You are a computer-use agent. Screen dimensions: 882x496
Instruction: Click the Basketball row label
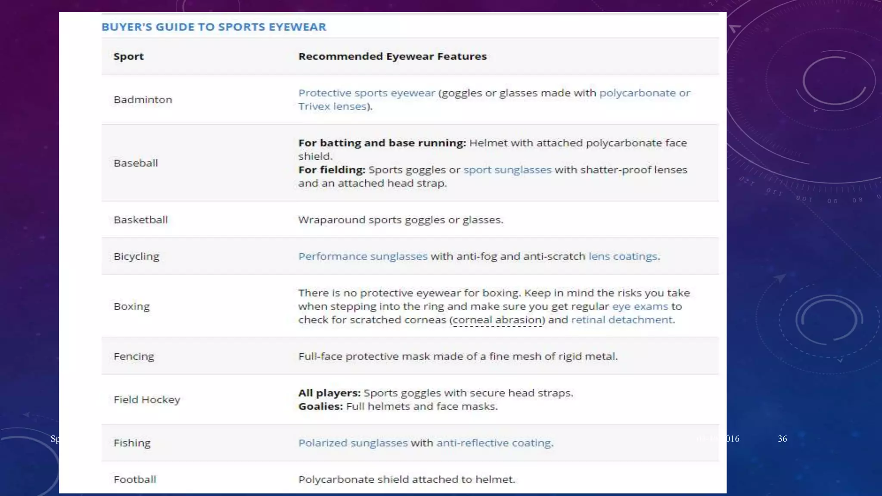click(x=140, y=220)
